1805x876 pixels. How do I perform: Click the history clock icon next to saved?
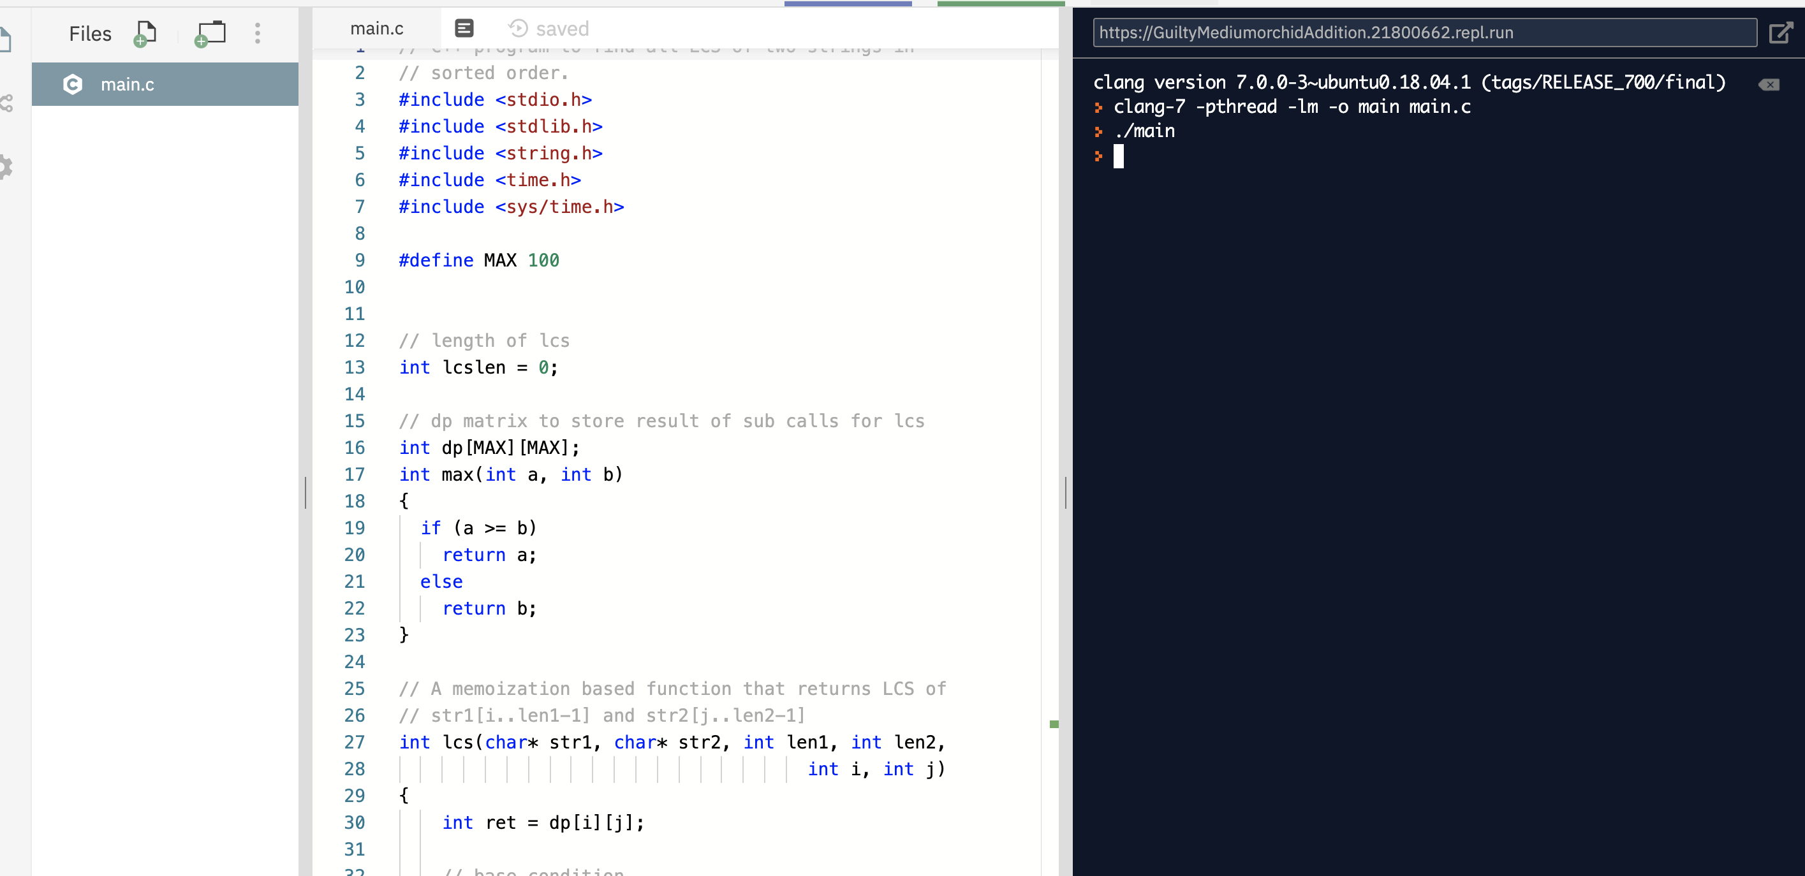(x=518, y=28)
